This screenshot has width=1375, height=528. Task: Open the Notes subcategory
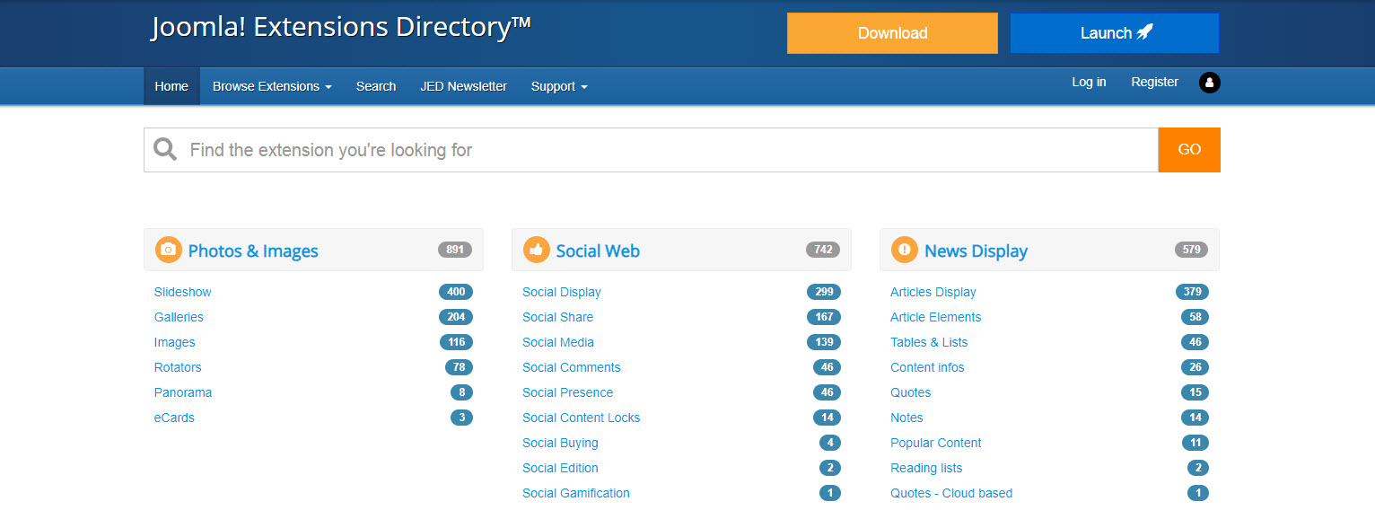(906, 418)
